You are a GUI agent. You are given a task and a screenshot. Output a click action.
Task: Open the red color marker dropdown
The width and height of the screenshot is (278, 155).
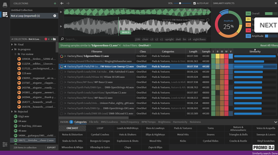(x=47, y=39)
